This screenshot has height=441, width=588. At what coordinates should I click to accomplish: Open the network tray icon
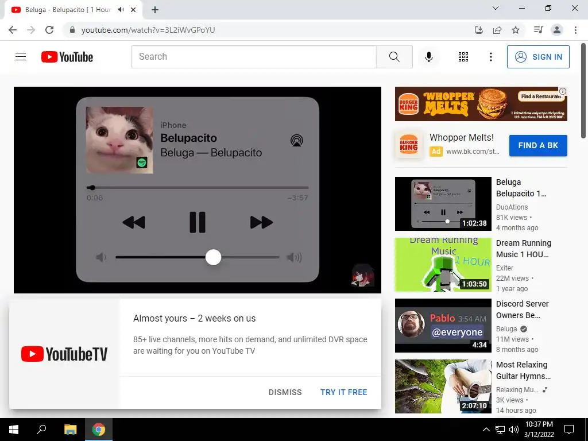[500, 430]
